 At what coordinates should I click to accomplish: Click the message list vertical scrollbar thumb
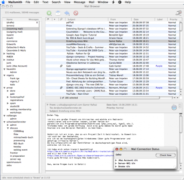pos(181,27)
